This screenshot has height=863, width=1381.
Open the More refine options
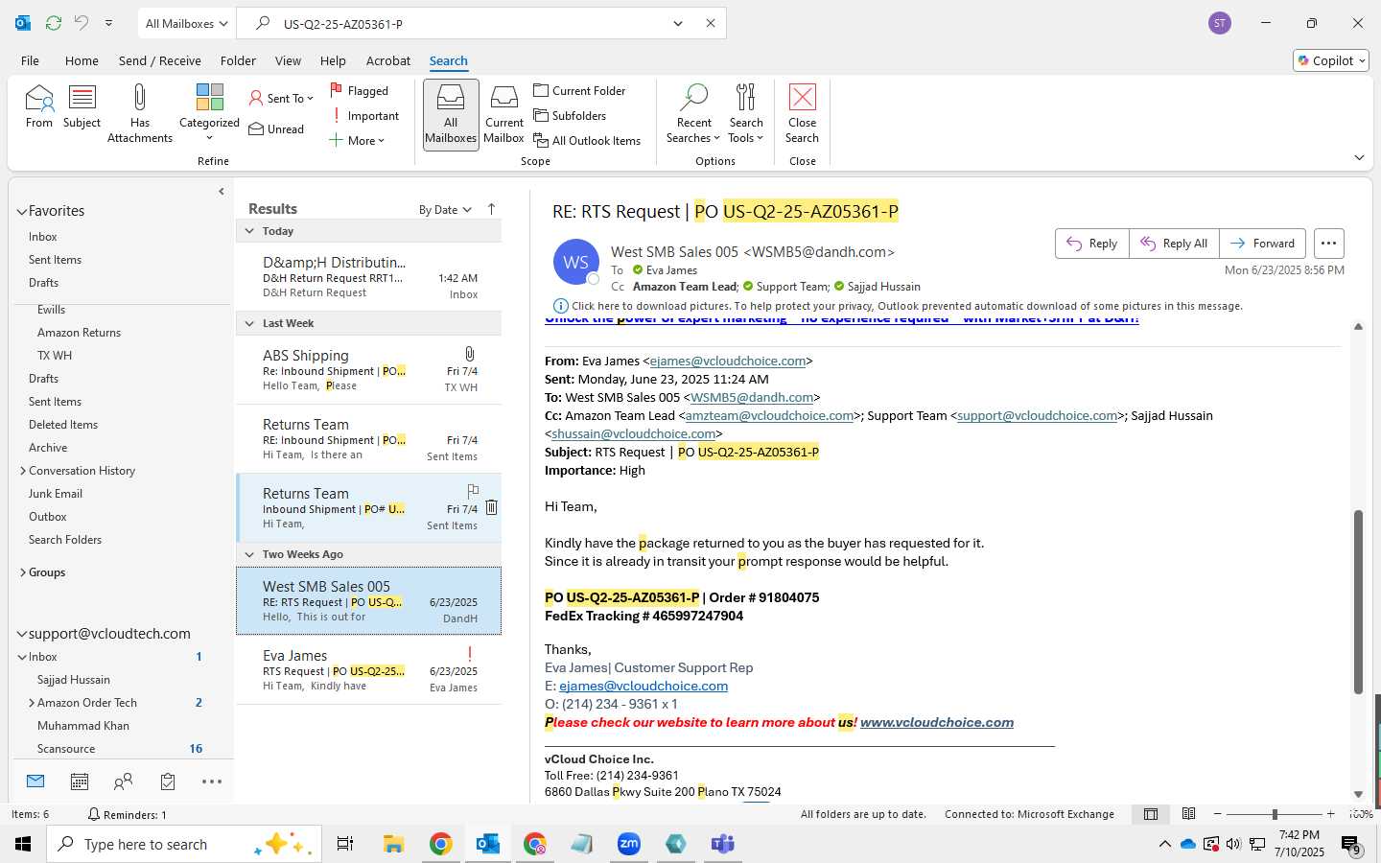coord(357,140)
